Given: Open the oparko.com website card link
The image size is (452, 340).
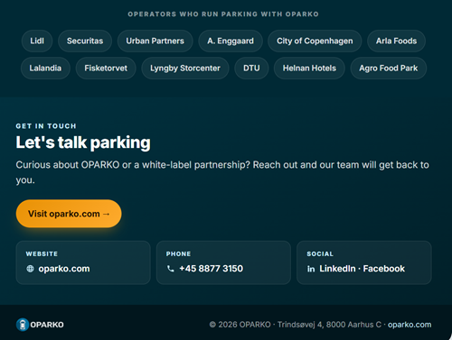Looking at the screenshot, I should point(64,269).
